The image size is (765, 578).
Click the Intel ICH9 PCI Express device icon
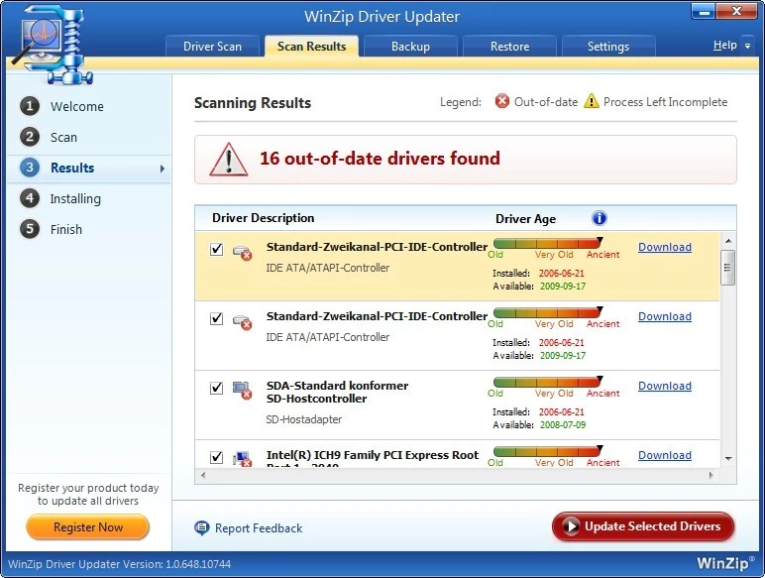click(x=242, y=458)
